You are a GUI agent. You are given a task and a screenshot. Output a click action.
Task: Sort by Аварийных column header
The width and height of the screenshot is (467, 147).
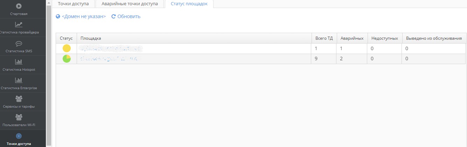(x=352, y=38)
